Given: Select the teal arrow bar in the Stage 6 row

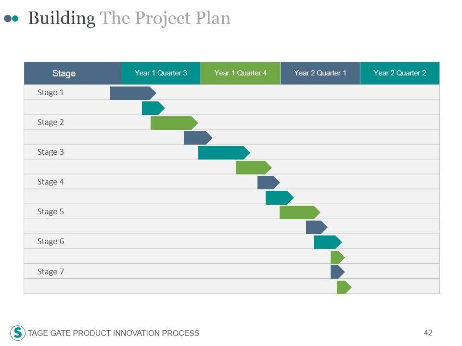Looking at the screenshot, I should pos(327,242).
